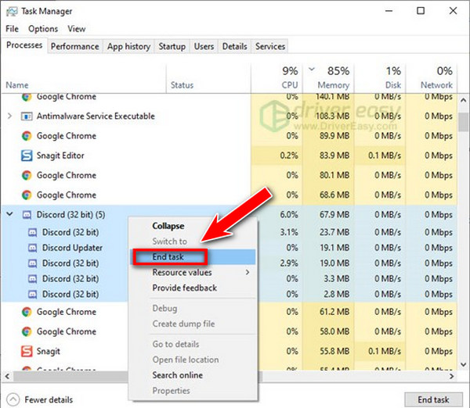Viewport: 470px width, 408px height.
Task: Click the Discord icon in the 3.3 MB row
Action: (32, 279)
